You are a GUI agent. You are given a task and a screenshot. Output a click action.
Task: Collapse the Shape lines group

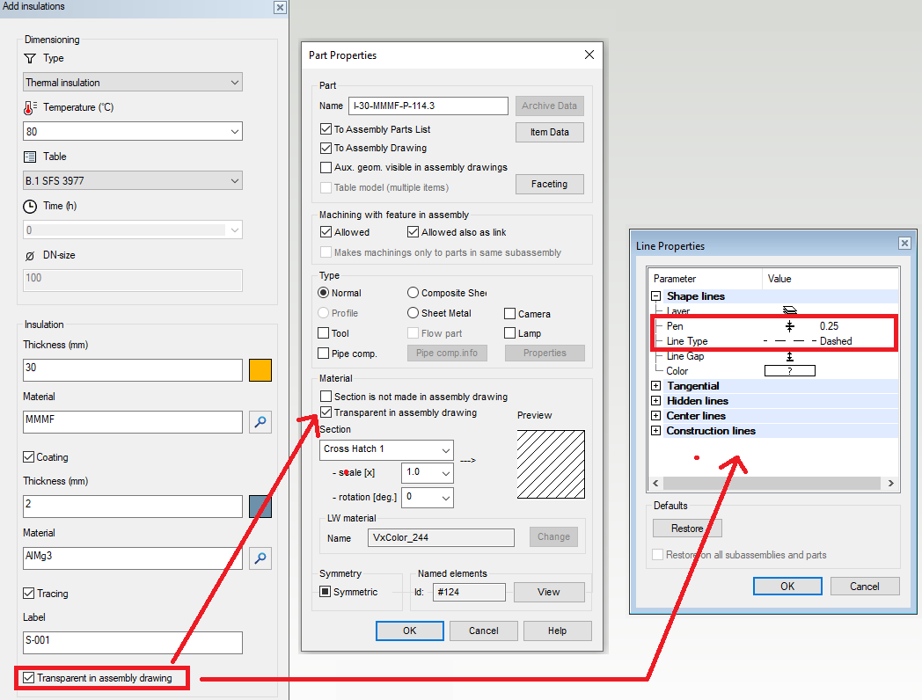(x=656, y=296)
